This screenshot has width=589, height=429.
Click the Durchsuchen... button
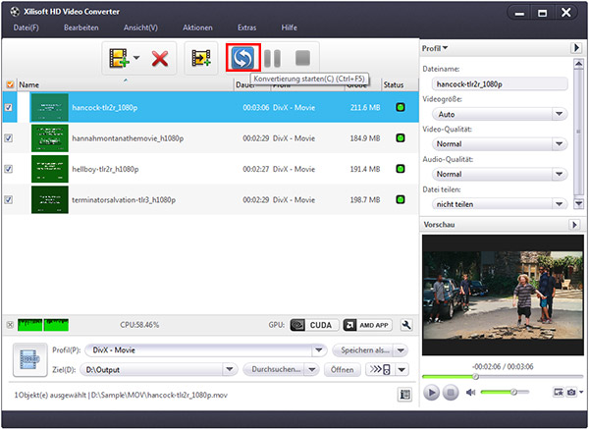pyautogui.click(x=276, y=370)
